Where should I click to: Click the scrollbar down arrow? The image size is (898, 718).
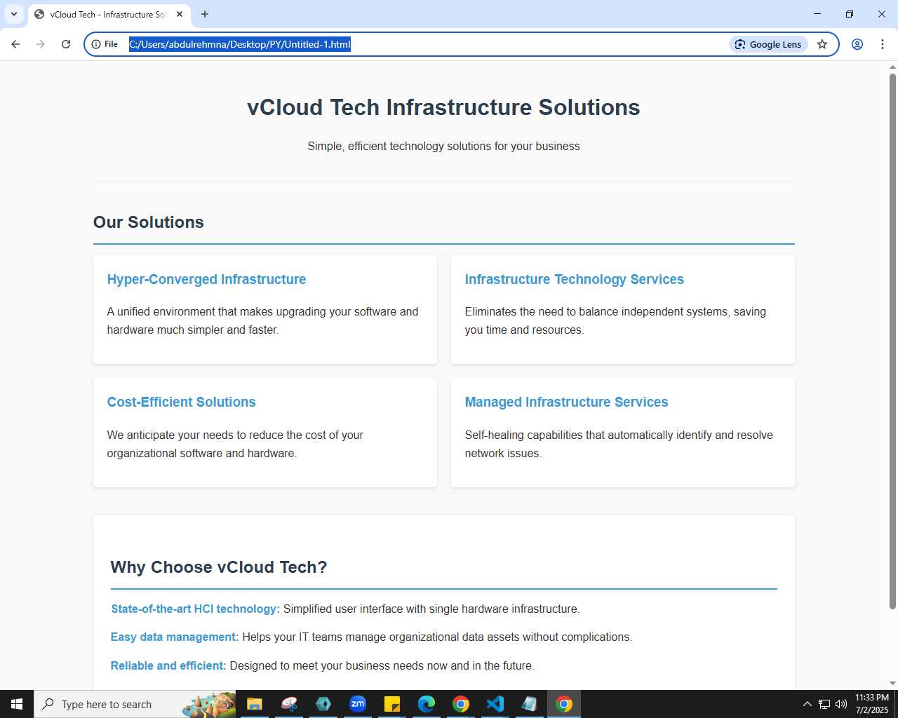tap(892, 683)
